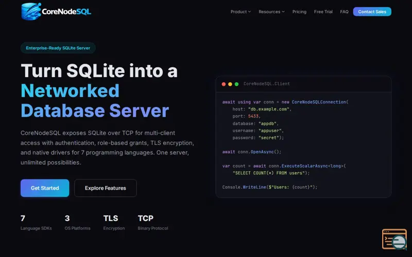
Task: Click the host: "db.example.com" code line
Action: coord(262,109)
